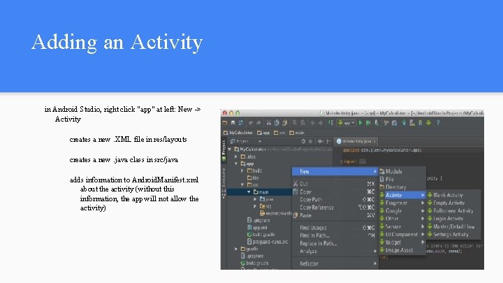The height and width of the screenshot is (283, 503).
Task: Click the project panel settings gear icon
Action: click(321, 141)
